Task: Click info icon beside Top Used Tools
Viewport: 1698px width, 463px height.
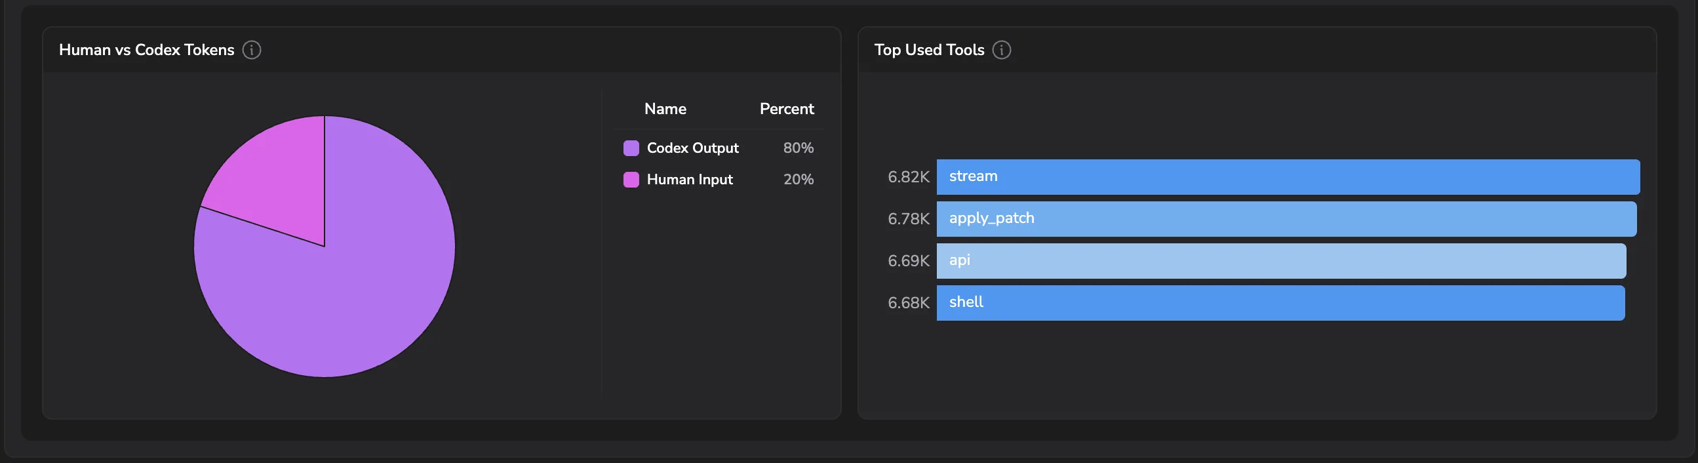Action: (1001, 50)
